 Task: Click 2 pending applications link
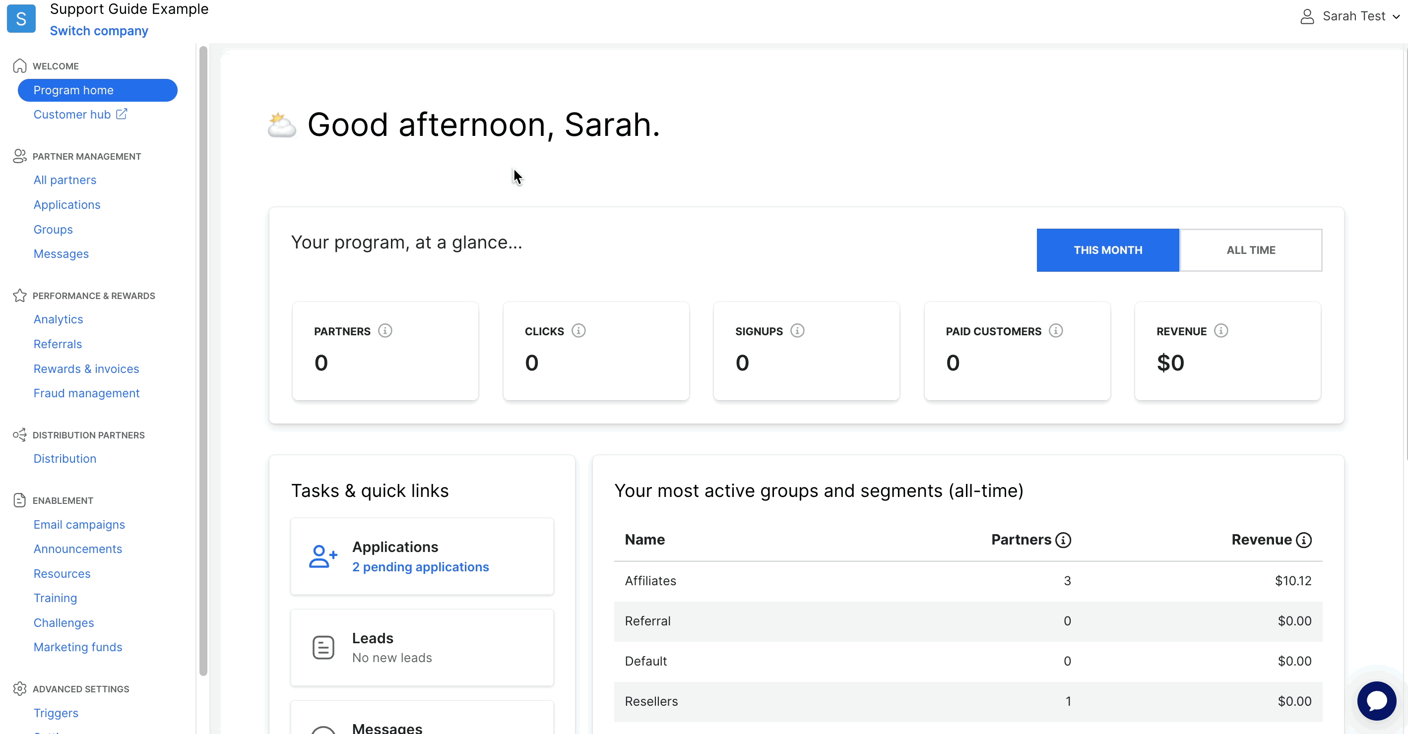click(x=420, y=567)
